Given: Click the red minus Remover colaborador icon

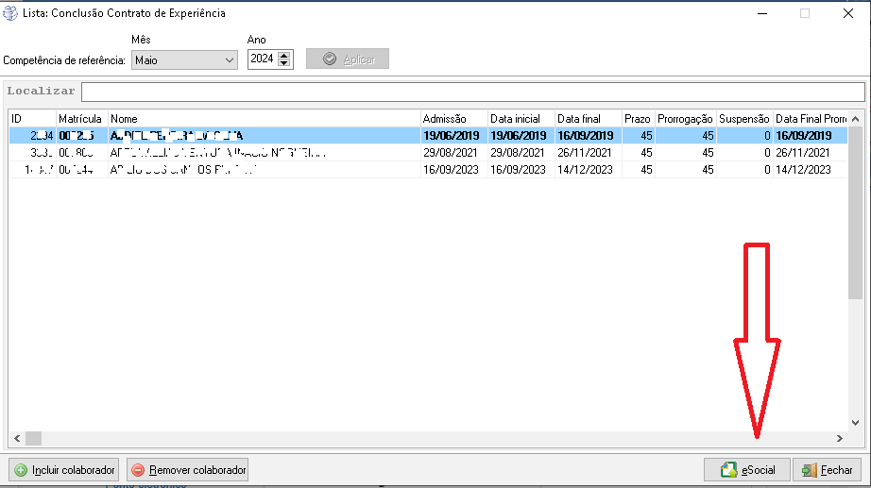Looking at the screenshot, I should 138,470.
